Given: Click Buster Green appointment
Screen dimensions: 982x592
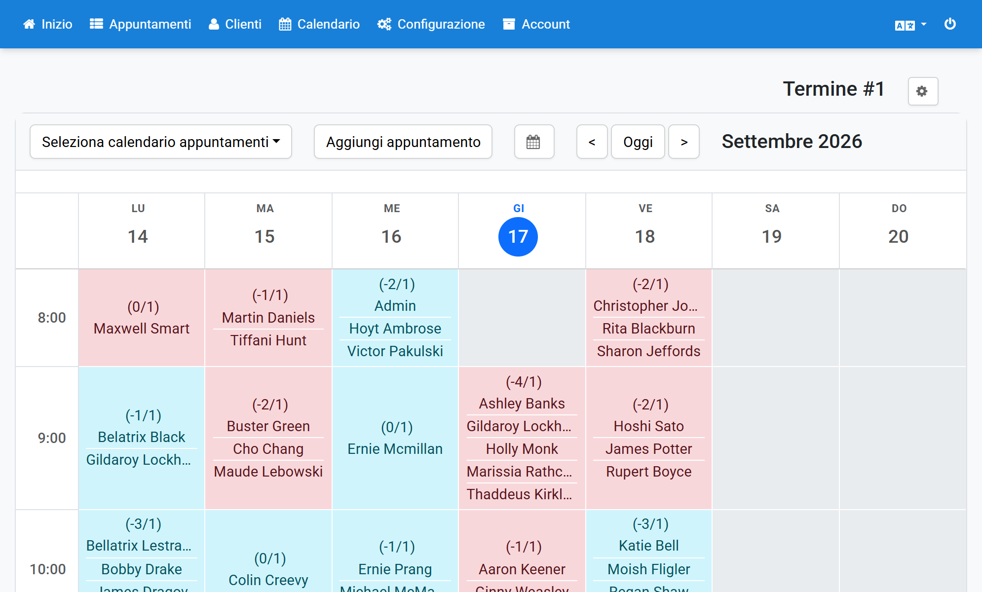Looking at the screenshot, I should click(x=268, y=426).
